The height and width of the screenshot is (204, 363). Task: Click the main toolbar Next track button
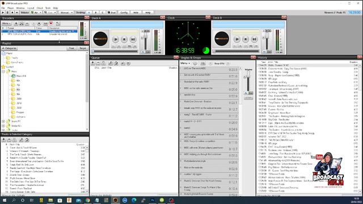coord(17,12)
